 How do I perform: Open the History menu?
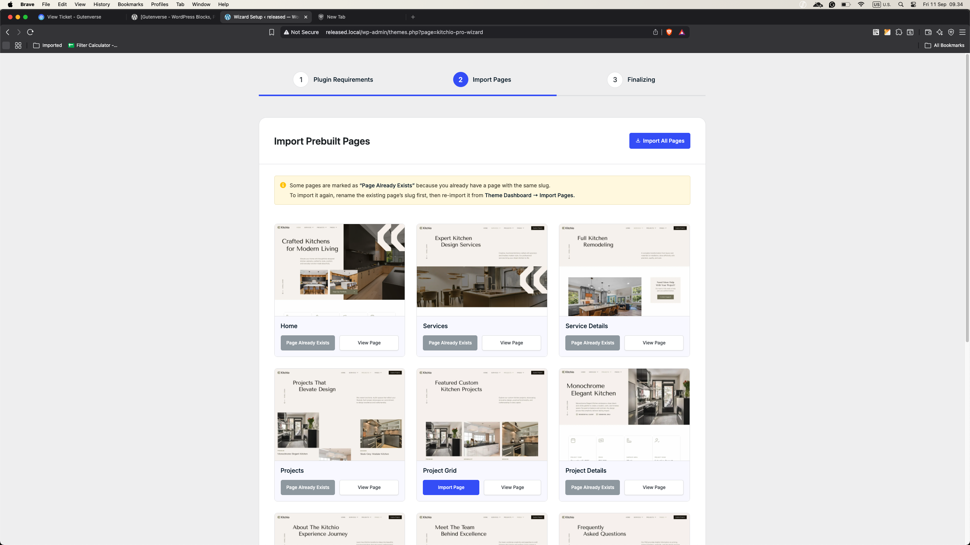coord(102,5)
